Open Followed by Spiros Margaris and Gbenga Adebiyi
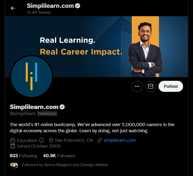This screenshot has width=193, height=176. [x=65, y=165]
